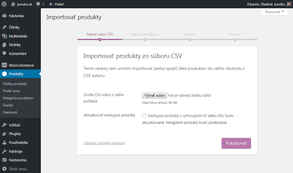
Task: Enable updating existing products checkbox
Action: tap(144, 116)
